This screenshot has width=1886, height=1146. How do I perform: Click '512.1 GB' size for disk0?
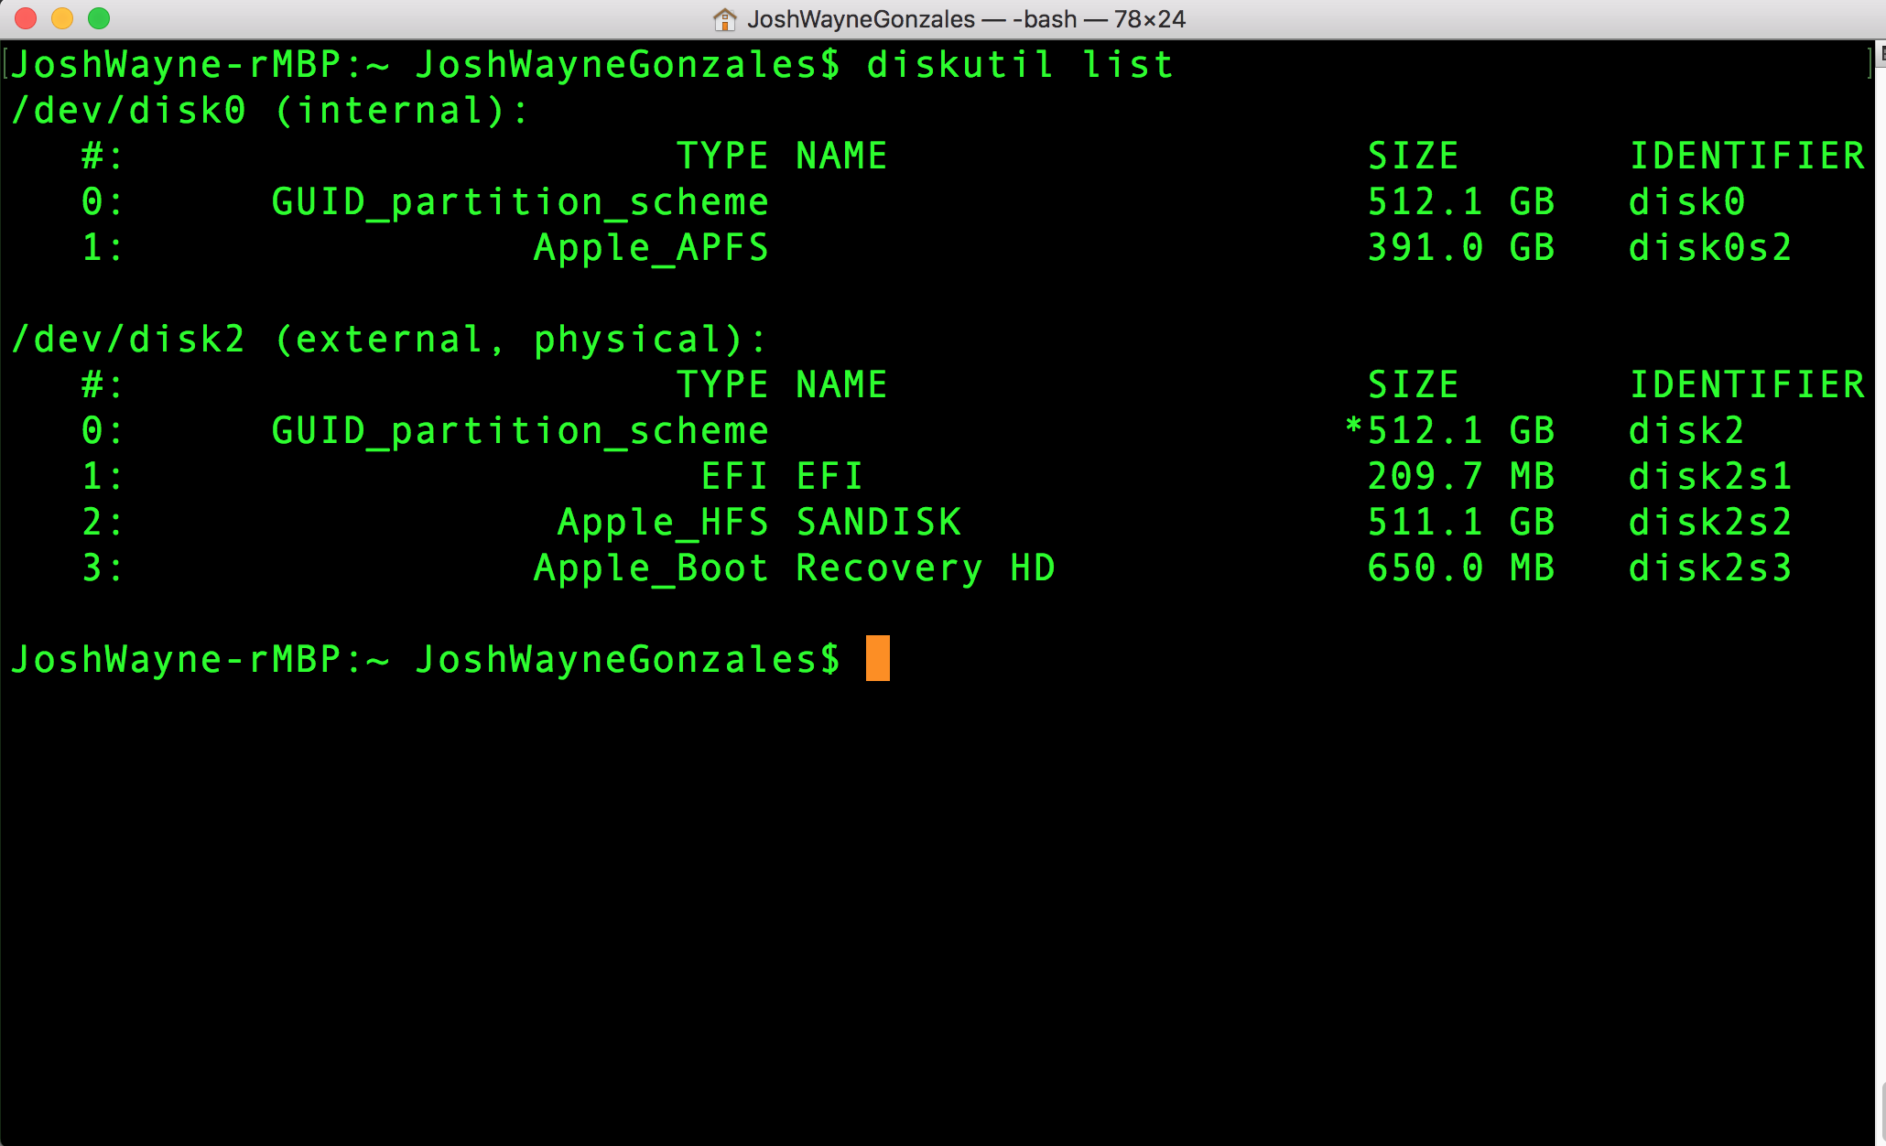pyautogui.click(x=1461, y=202)
